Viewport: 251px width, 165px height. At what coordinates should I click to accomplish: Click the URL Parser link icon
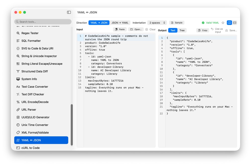(18, 109)
